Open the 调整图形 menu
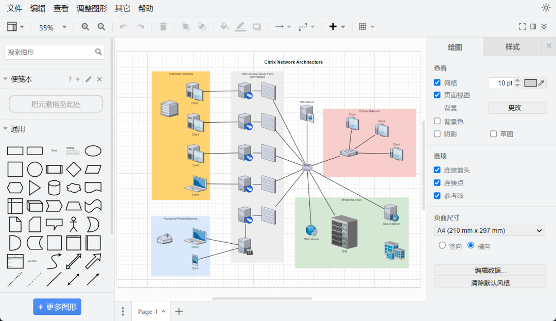Screen dimensions: 556x321 [92, 8]
